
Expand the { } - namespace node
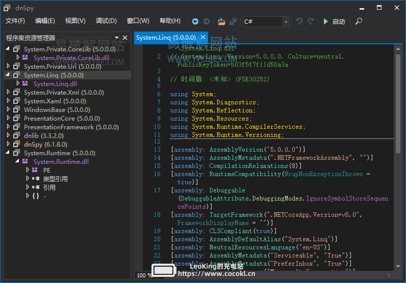[28, 196]
